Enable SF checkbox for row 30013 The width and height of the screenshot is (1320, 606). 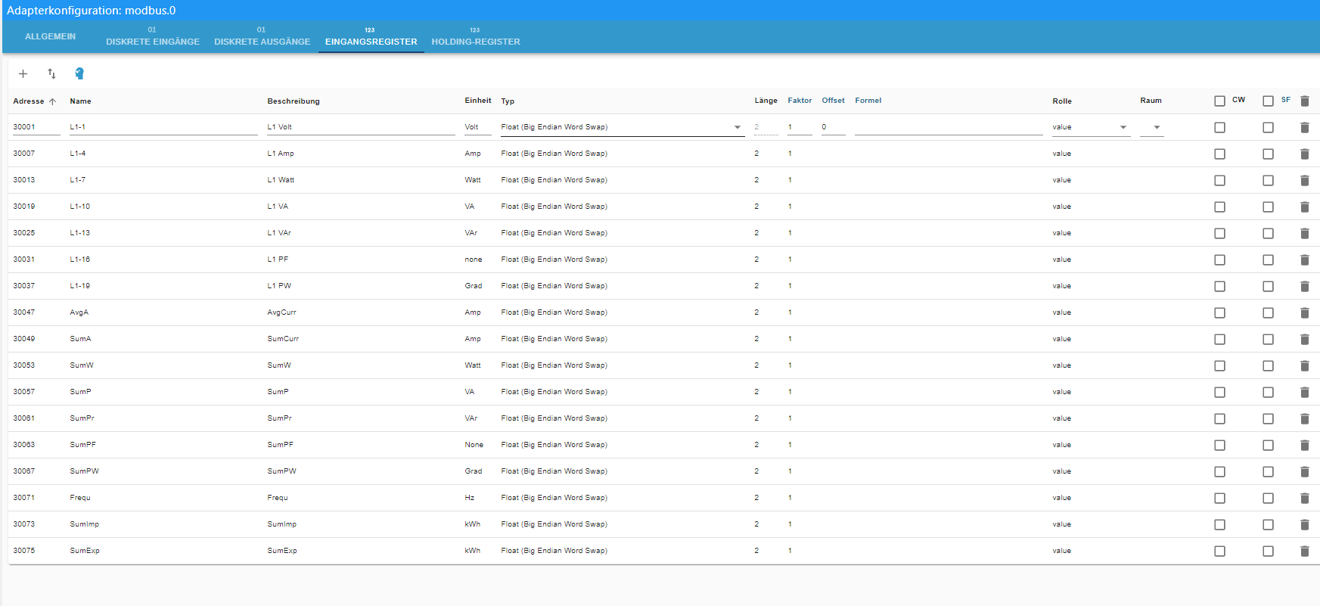pyautogui.click(x=1268, y=180)
